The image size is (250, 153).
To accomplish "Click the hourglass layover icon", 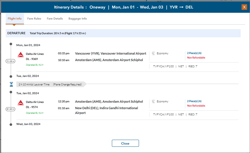I will 11,84.
